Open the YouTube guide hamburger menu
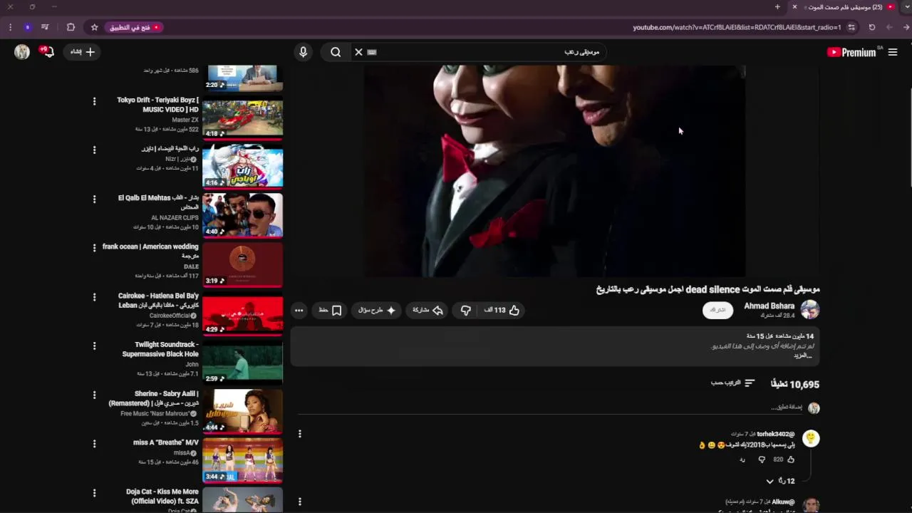912x513 pixels. pos(893,52)
